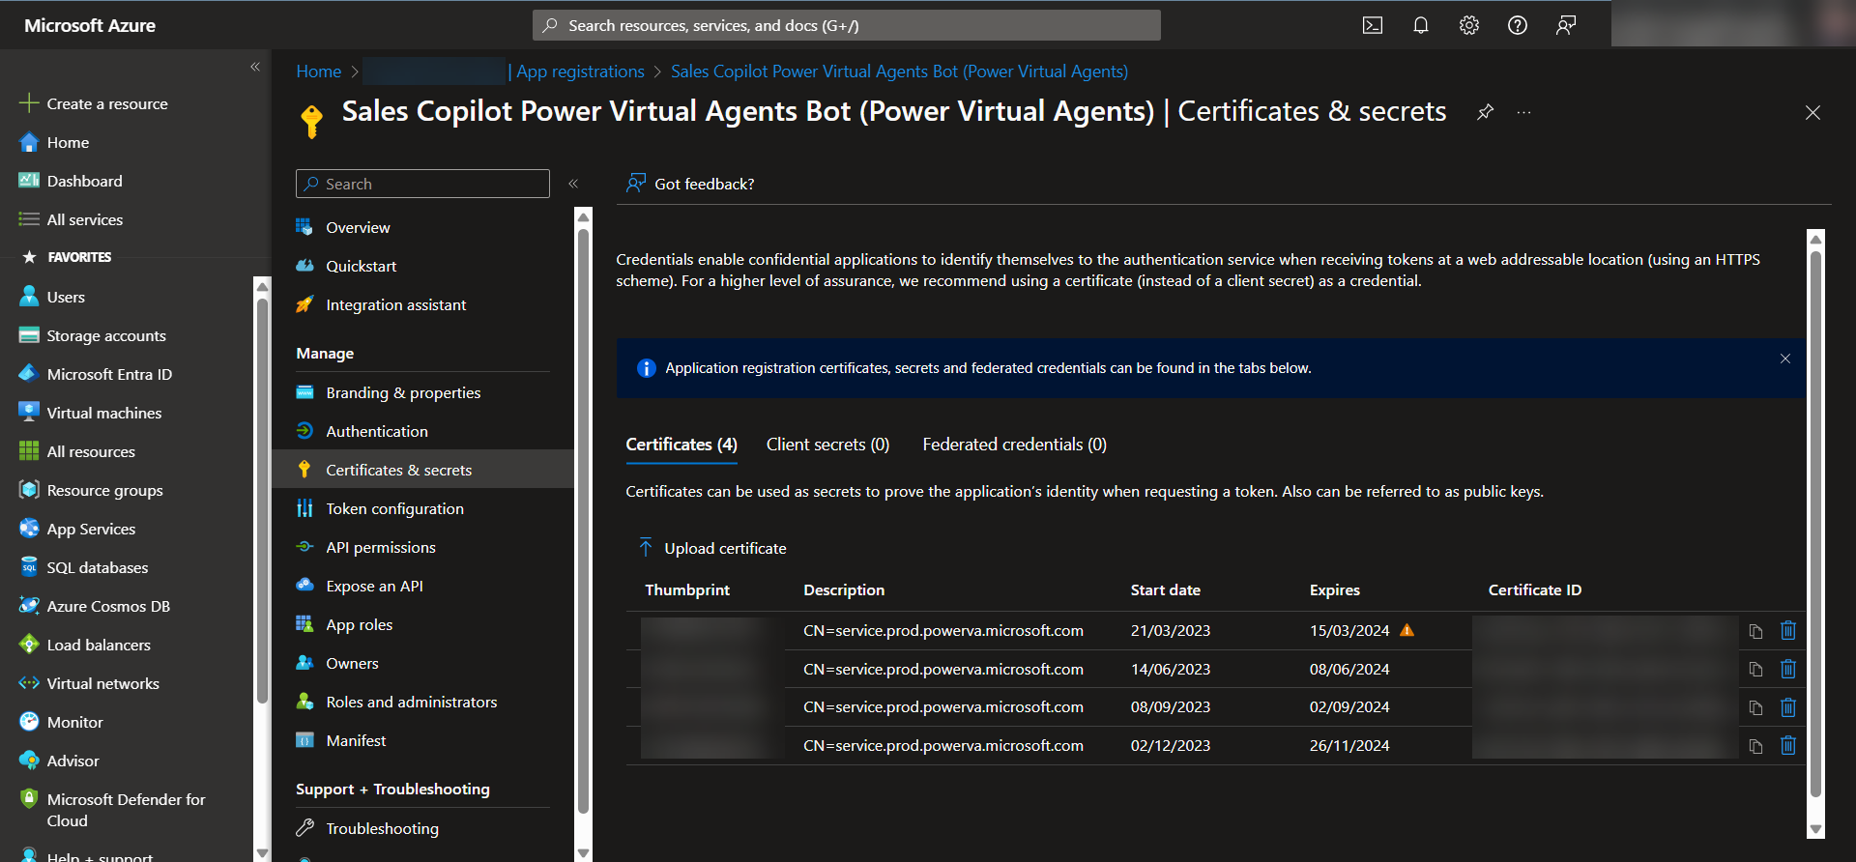Open the notifications bell
Screen dimensions: 1856x862
click(x=1420, y=25)
